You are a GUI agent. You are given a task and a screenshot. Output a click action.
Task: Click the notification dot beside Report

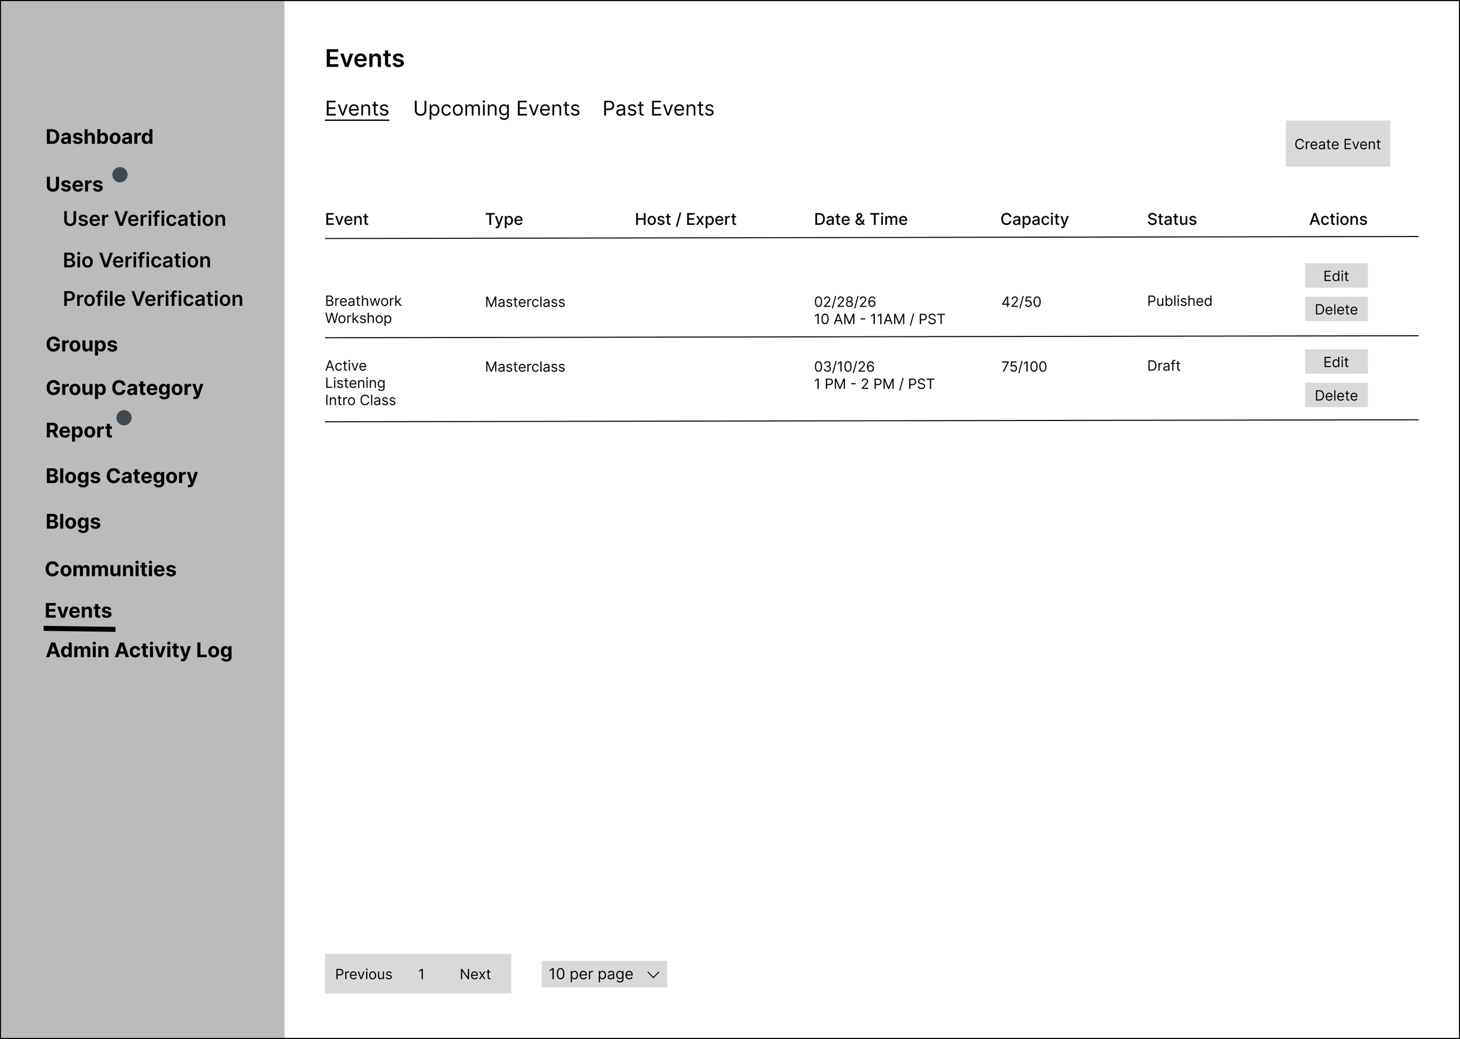pyautogui.click(x=124, y=418)
